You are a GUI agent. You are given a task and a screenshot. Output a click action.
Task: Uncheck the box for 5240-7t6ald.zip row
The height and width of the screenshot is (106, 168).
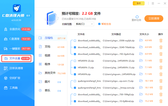click(75, 47)
